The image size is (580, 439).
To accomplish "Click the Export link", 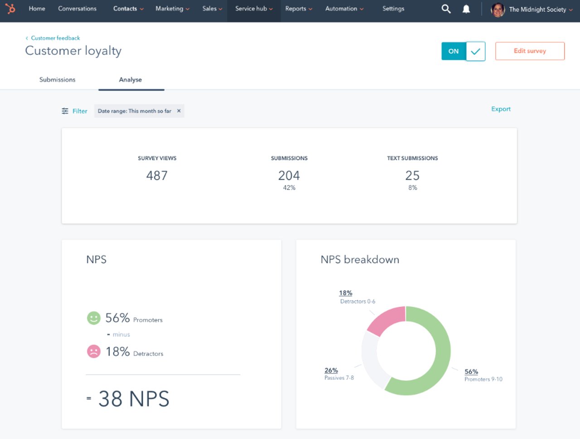I will pos(500,109).
